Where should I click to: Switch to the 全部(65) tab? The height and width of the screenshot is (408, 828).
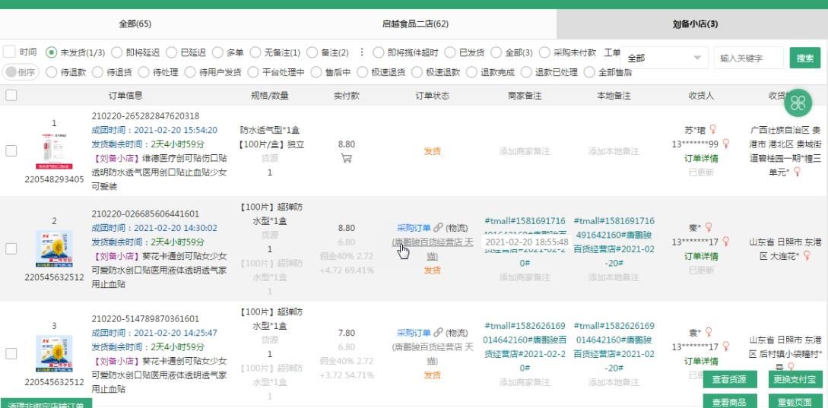pos(135,24)
